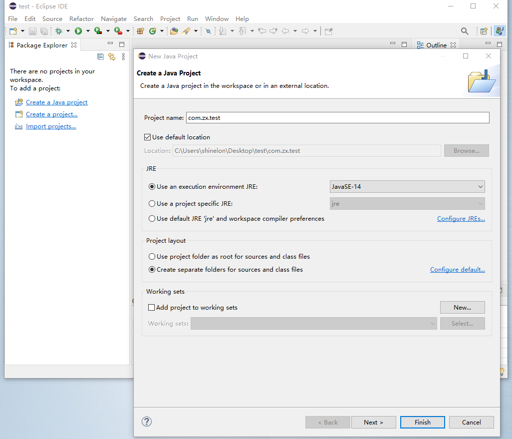Open the disabled jre dropdown
The height and width of the screenshot is (439, 512).
pos(407,204)
